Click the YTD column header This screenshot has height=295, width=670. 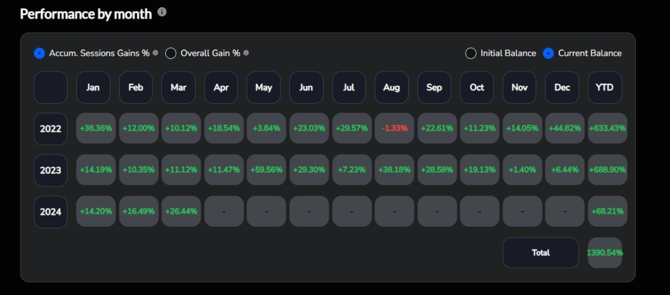pyautogui.click(x=604, y=88)
